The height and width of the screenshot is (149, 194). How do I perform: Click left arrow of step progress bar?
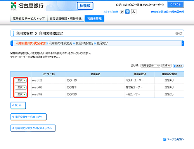coord(12,43)
